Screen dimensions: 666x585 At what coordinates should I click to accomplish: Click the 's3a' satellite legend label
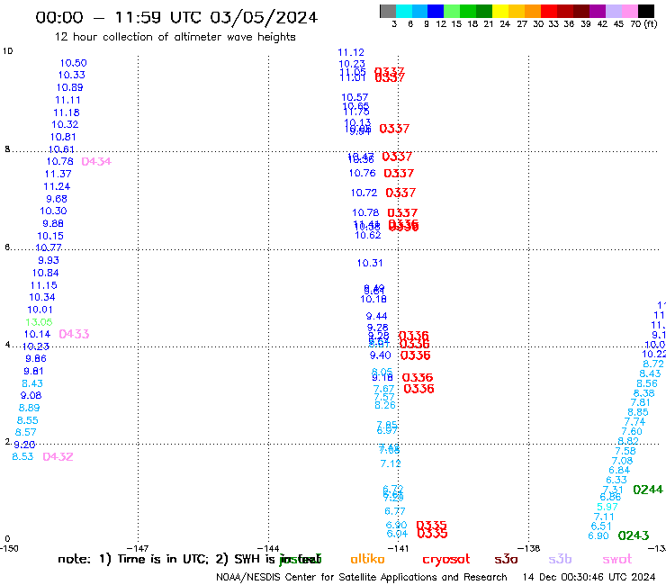(x=506, y=559)
